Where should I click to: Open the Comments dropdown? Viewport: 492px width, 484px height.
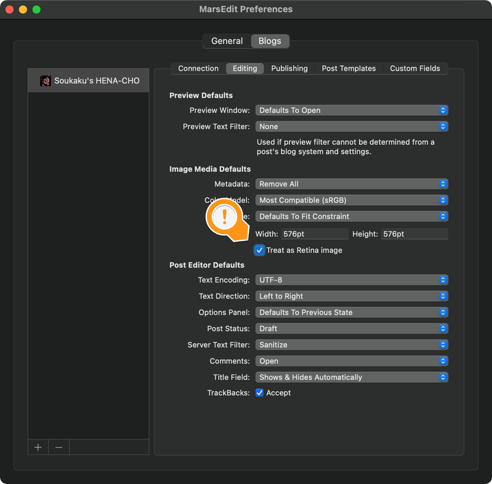click(x=351, y=361)
